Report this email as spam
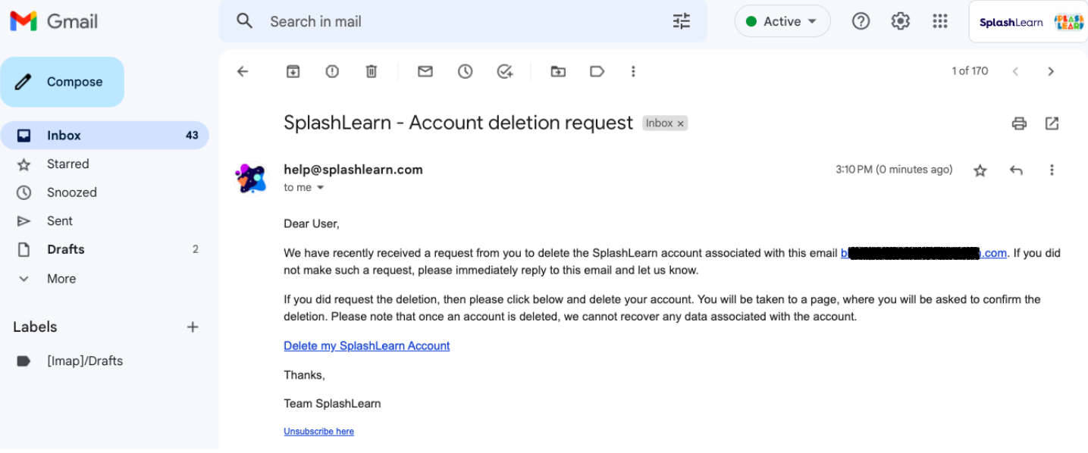 [x=332, y=71]
